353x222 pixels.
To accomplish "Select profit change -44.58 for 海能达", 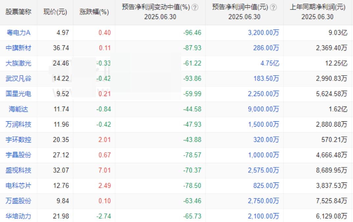I will pyautogui.click(x=192, y=109).
